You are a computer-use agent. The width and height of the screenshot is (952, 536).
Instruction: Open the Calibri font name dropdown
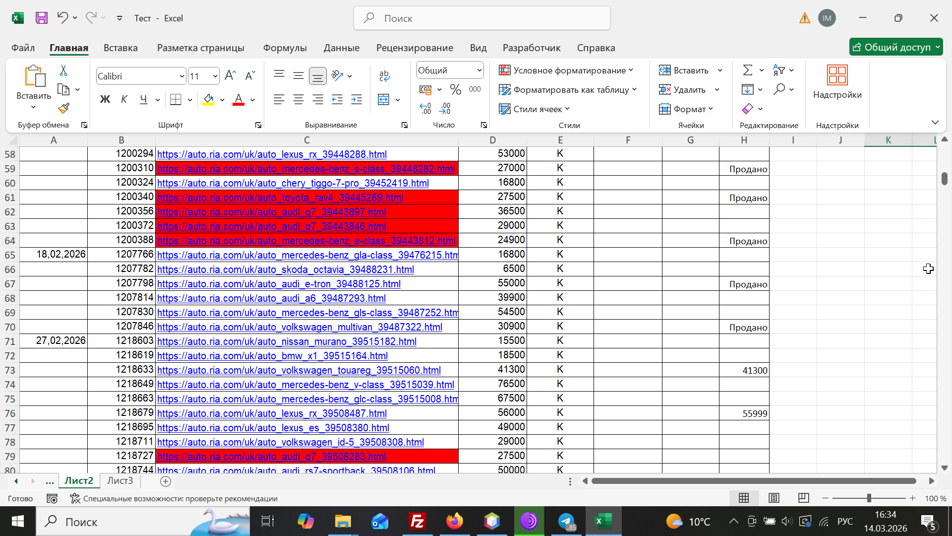pyautogui.click(x=181, y=76)
